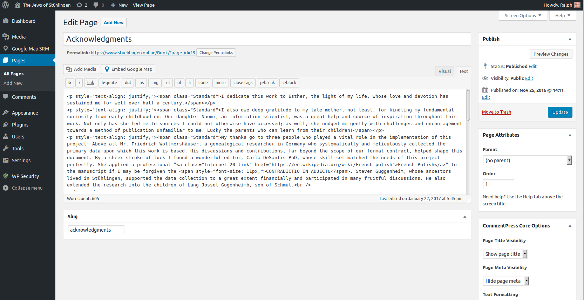The height and width of the screenshot is (300, 584).
Task: Click the Move to Trash link
Action: pos(496,112)
